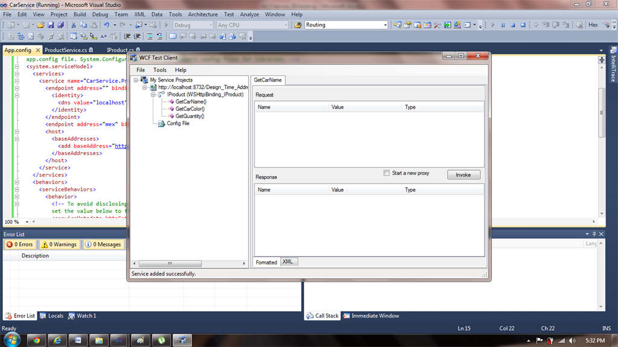Click the volume speaker tray icon
Viewport: 618px width, 347px height.
click(x=572, y=341)
